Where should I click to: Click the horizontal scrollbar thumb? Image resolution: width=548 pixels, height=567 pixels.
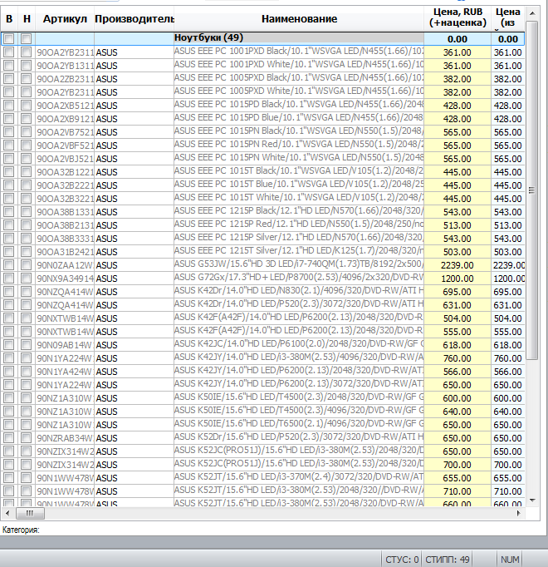30,513
